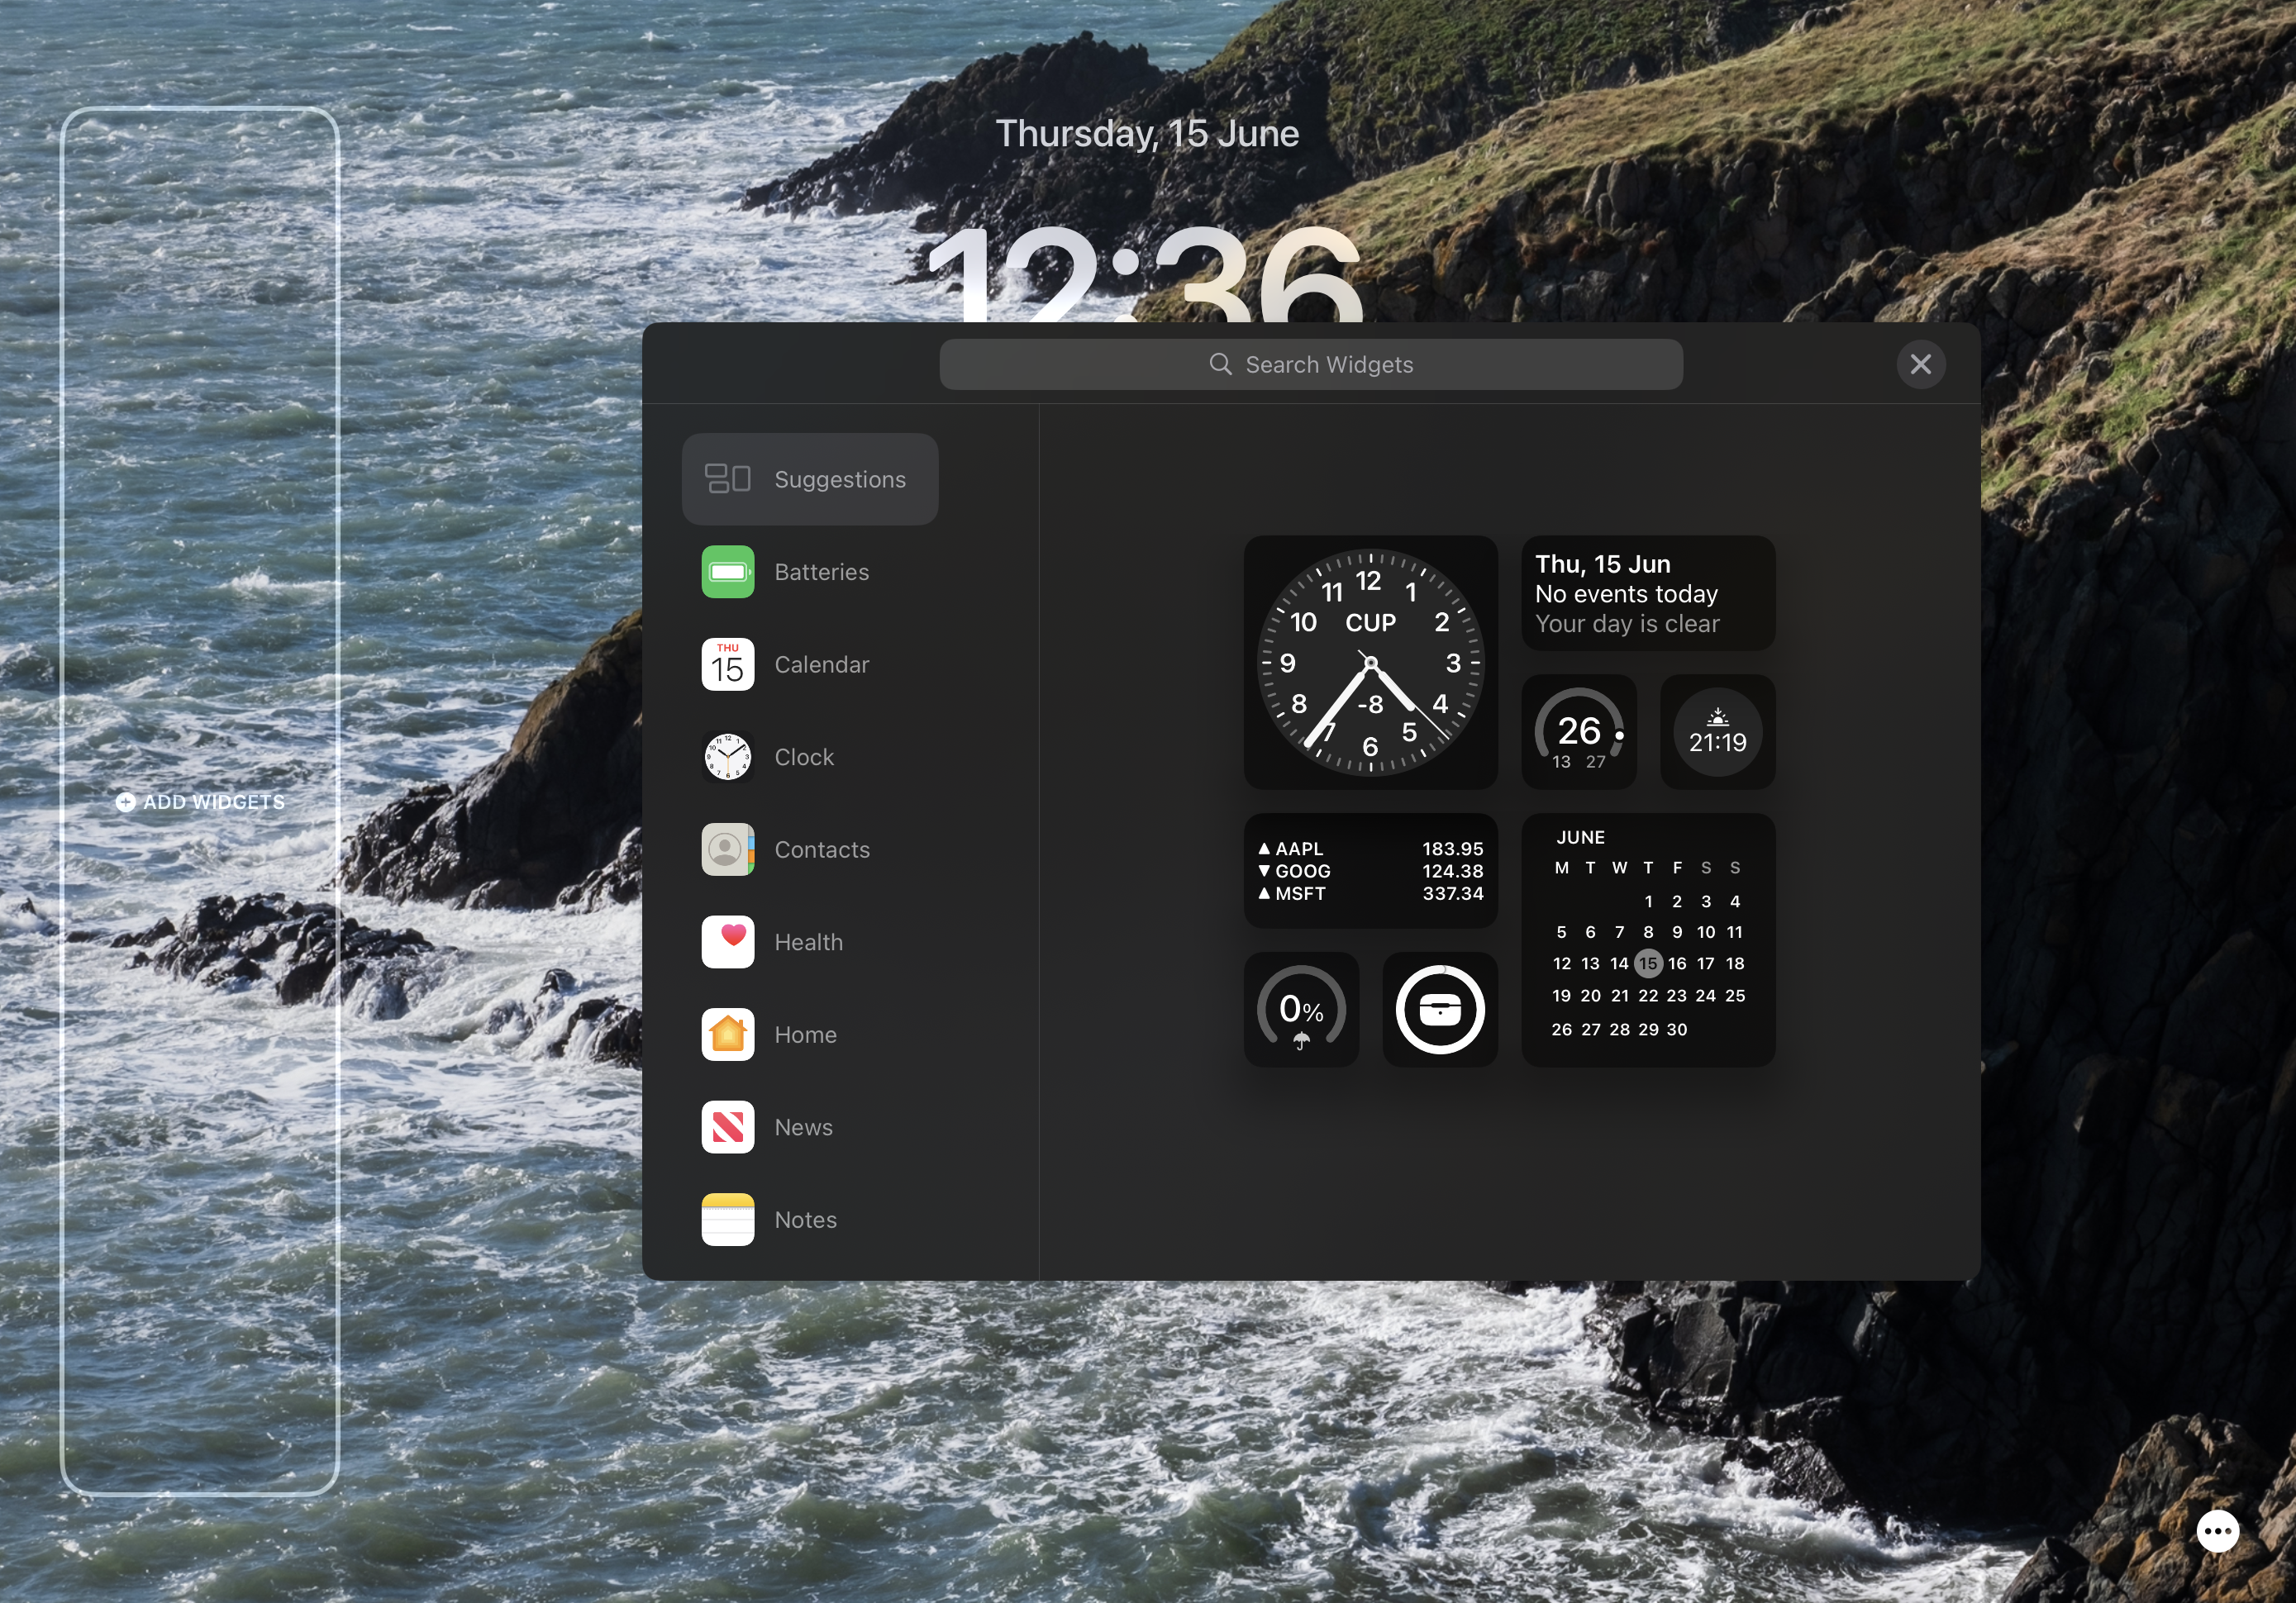This screenshot has height=1603, width=2296.
Task: Click the plus icon beside Add Widgets
Action: point(125,802)
